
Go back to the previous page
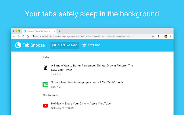pyautogui.click(x=14, y=37)
